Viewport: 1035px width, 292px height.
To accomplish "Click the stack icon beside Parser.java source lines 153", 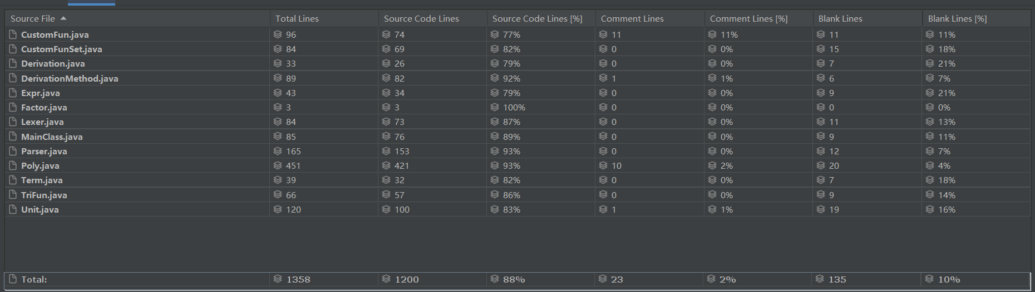I will [x=387, y=151].
